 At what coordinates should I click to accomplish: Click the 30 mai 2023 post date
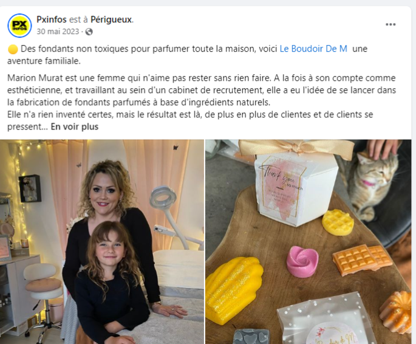pyautogui.click(x=58, y=32)
